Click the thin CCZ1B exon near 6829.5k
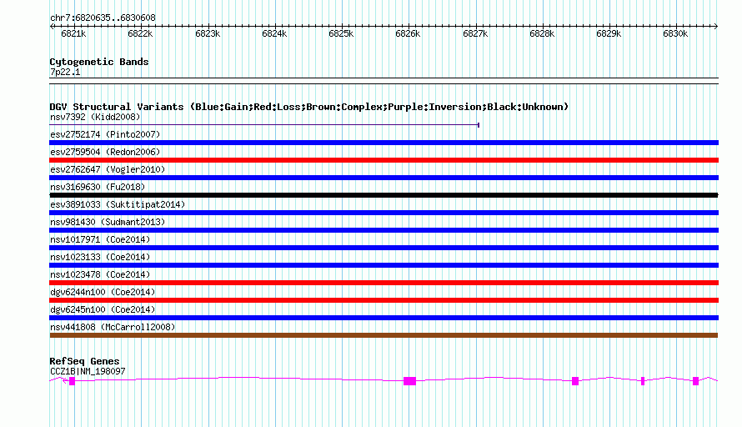Viewport: 742px width, 427px height. pos(643,381)
